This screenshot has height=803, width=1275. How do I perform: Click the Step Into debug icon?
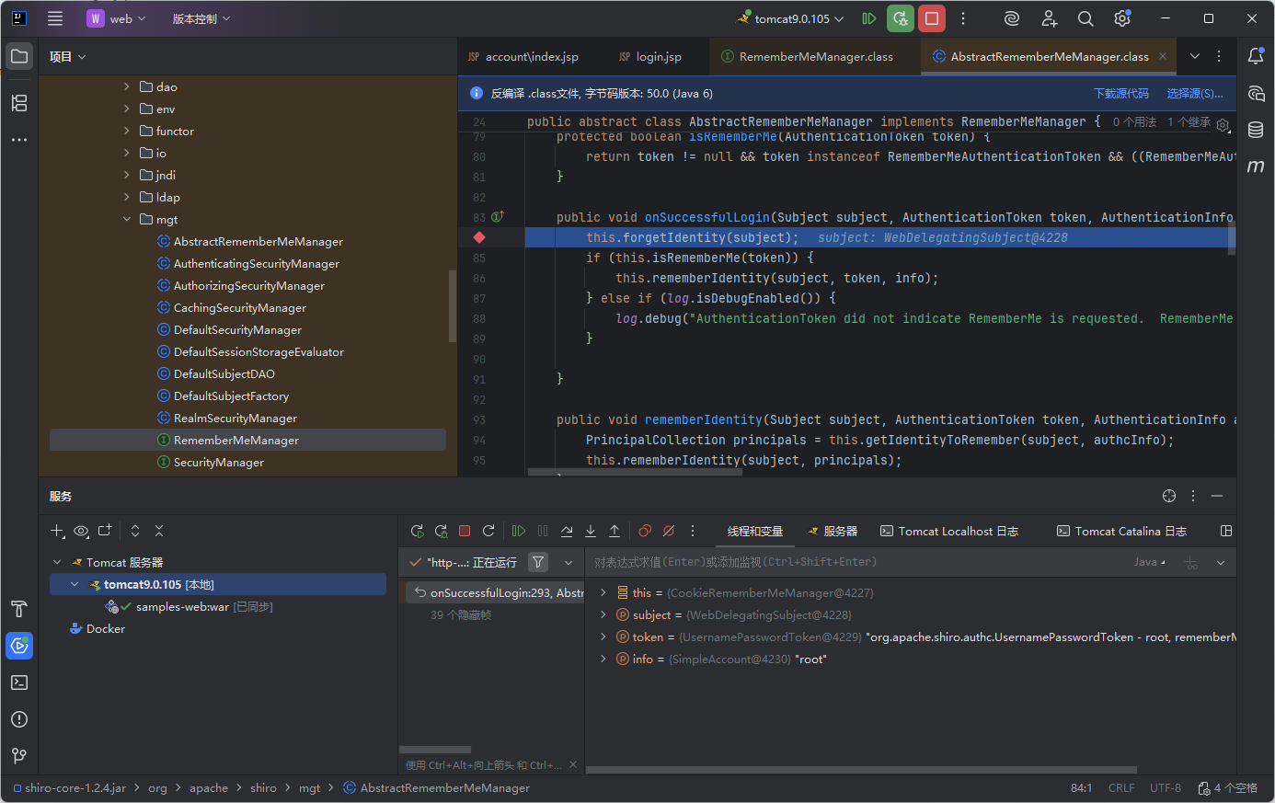click(x=591, y=531)
